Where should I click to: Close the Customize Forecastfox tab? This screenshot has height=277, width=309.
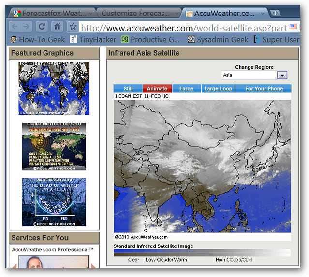[x=177, y=14]
